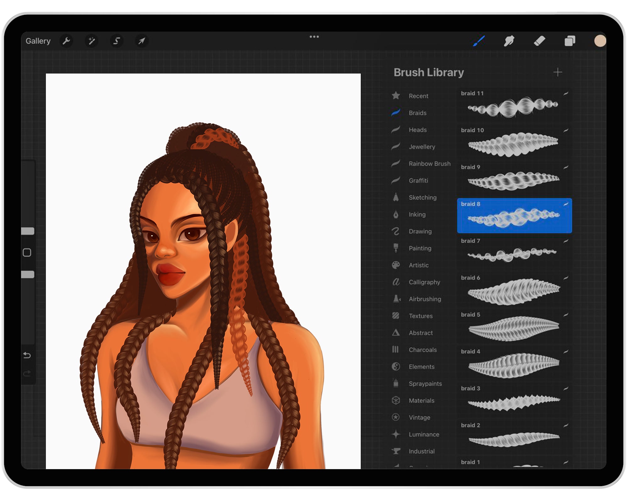Return to the Gallery
Viewport: 628px width, 499px height.
click(x=38, y=41)
